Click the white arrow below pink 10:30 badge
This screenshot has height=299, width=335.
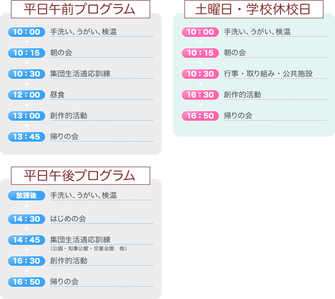click(x=200, y=84)
